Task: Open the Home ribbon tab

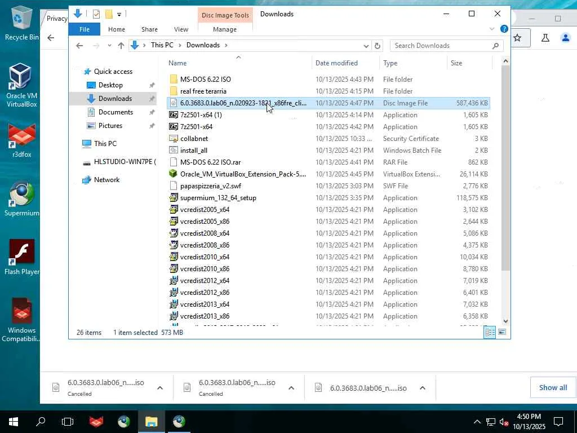Action: (x=116, y=29)
